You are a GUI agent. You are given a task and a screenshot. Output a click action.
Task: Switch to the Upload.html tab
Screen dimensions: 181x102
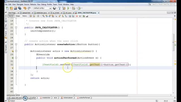point(26,13)
